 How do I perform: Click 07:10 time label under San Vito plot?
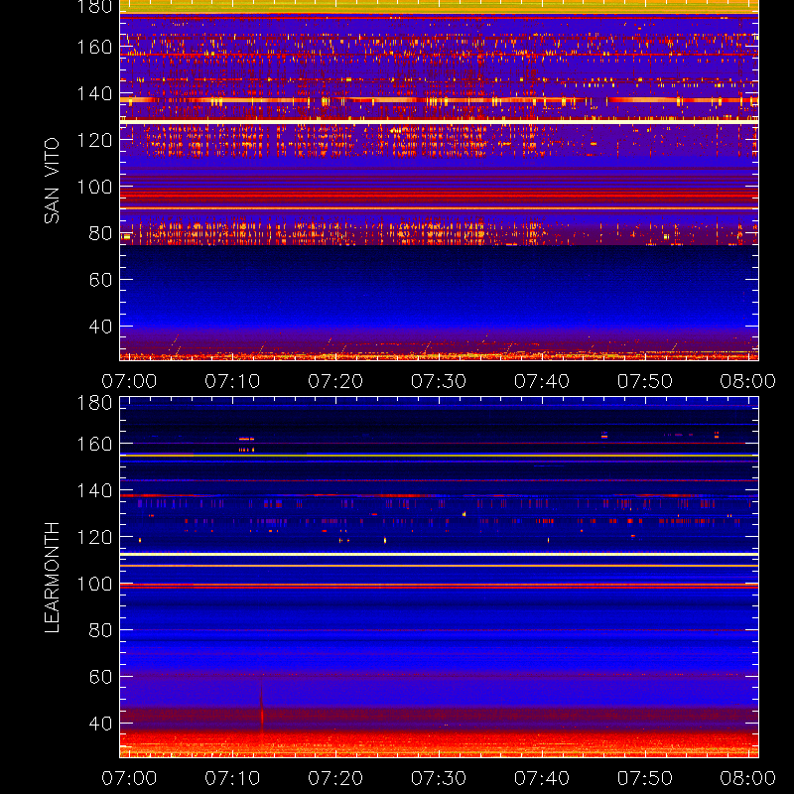point(232,381)
